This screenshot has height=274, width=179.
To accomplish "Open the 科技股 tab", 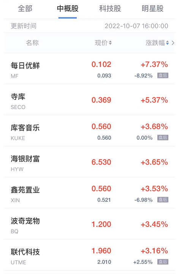I will tap(110, 9).
